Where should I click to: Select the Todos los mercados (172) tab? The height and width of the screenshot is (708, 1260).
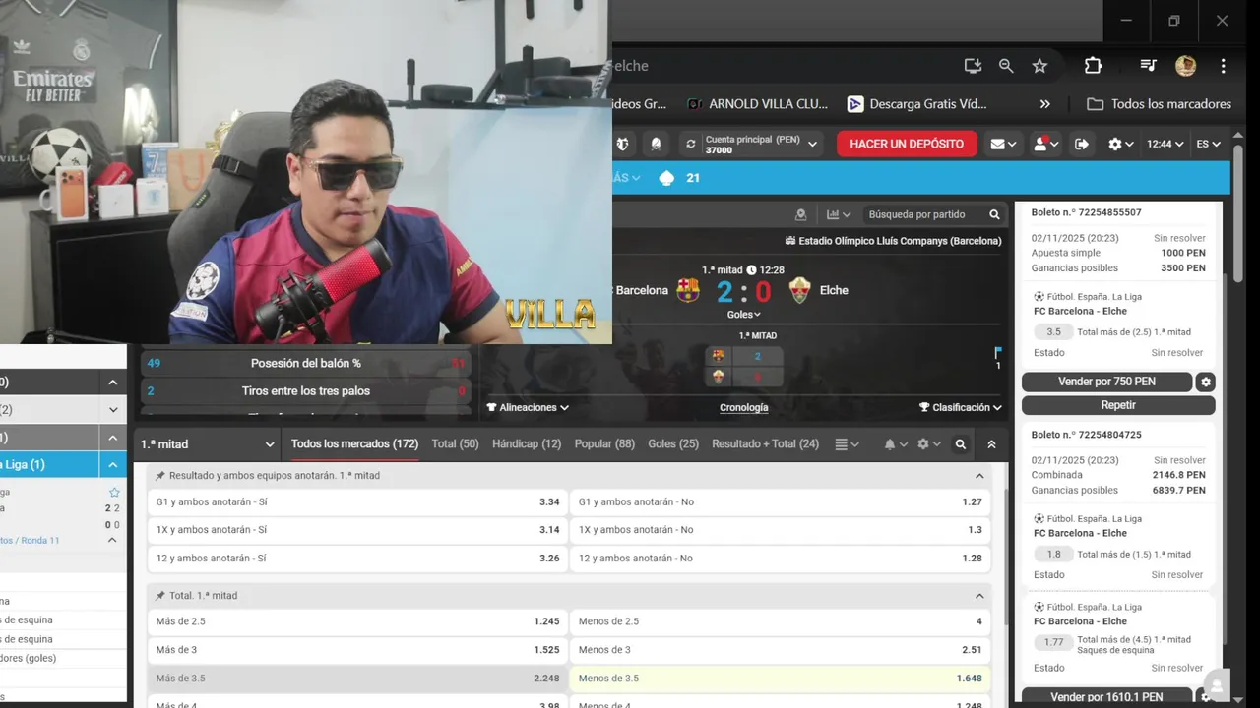point(354,444)
